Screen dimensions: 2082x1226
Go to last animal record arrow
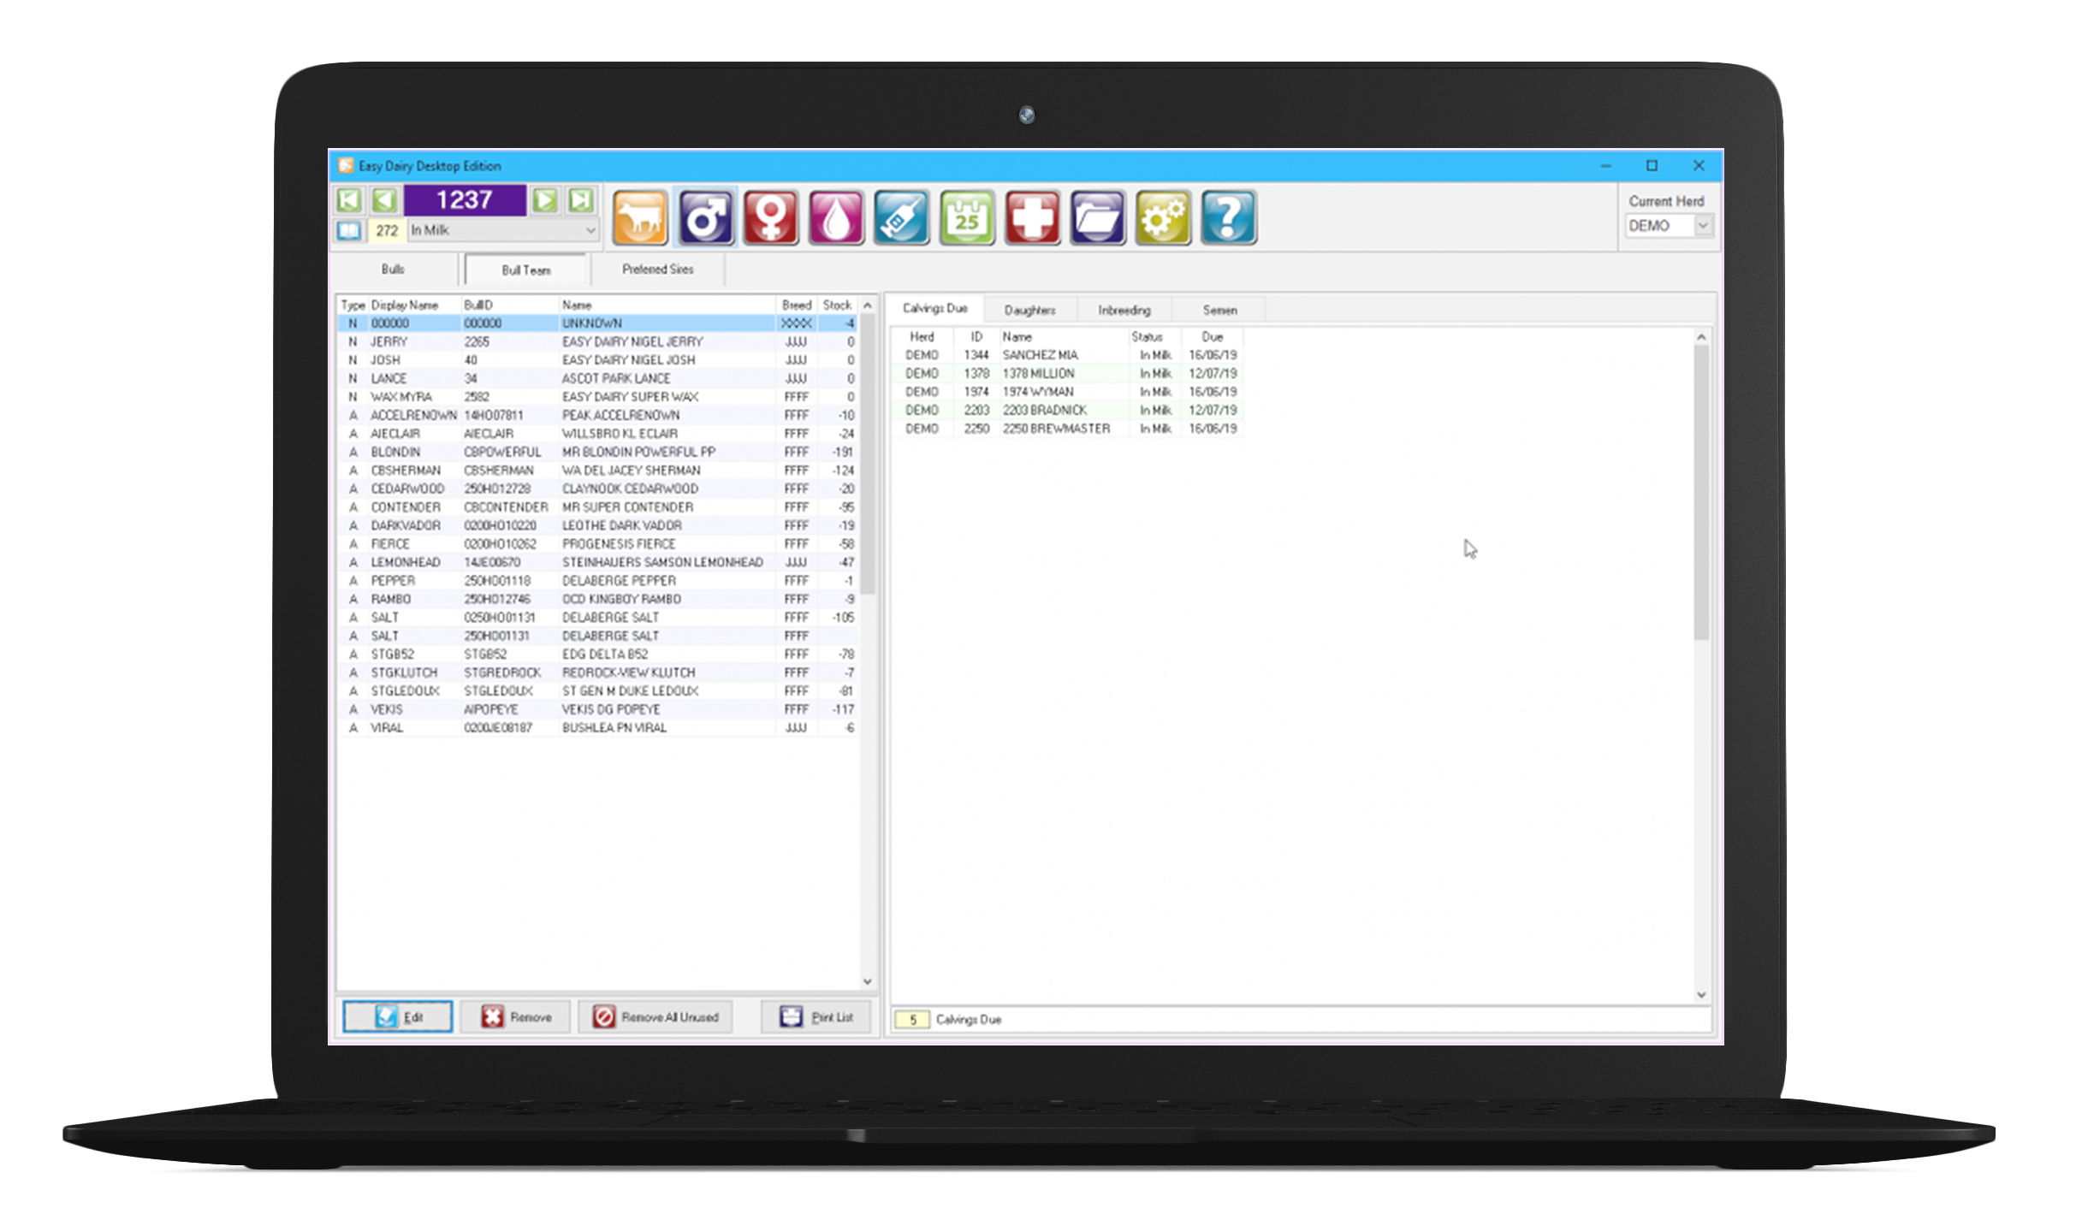pos(581,200)
